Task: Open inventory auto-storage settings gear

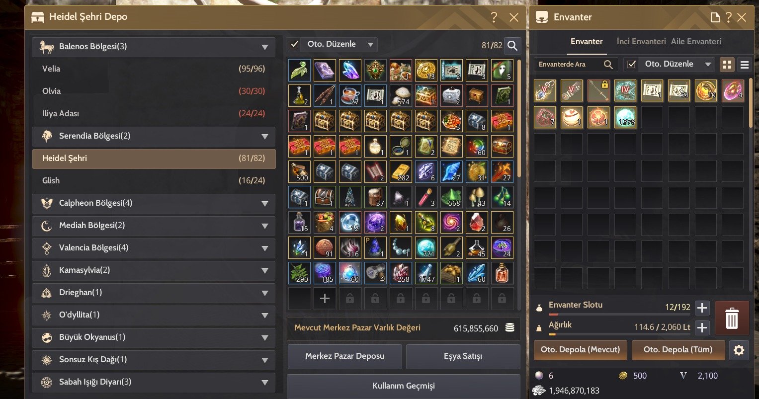Action: (x=739, y=350)
